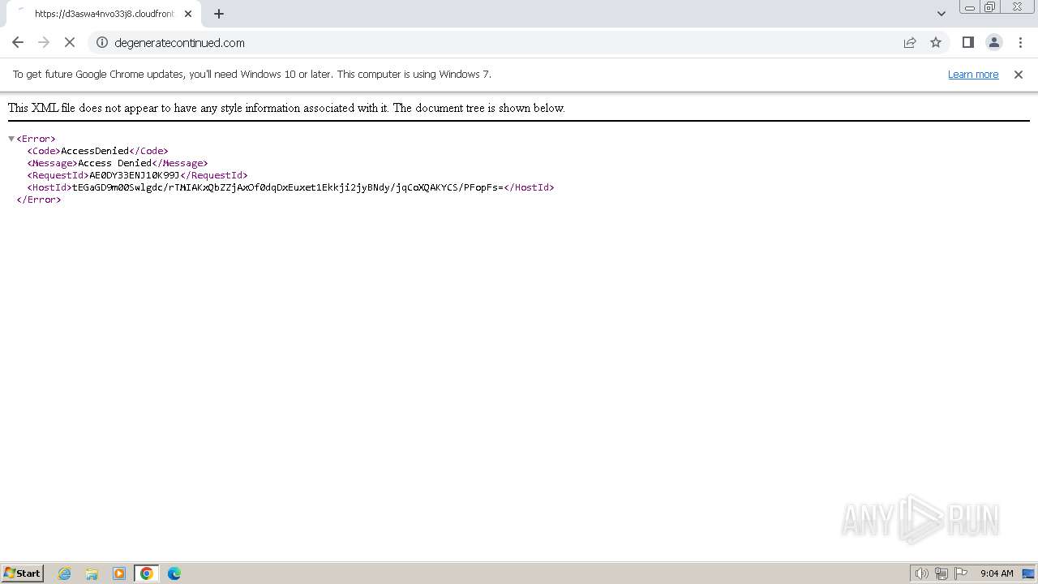Share this page icon
Image resolution: width=1038 pixels, height=584 pixels.
[x=910, y=42]
